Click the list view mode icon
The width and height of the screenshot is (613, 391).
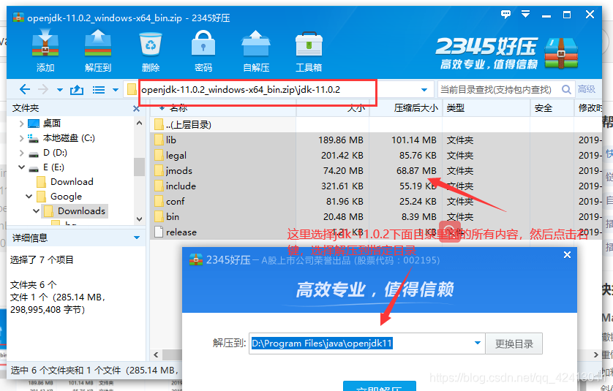tap(99, 90)
